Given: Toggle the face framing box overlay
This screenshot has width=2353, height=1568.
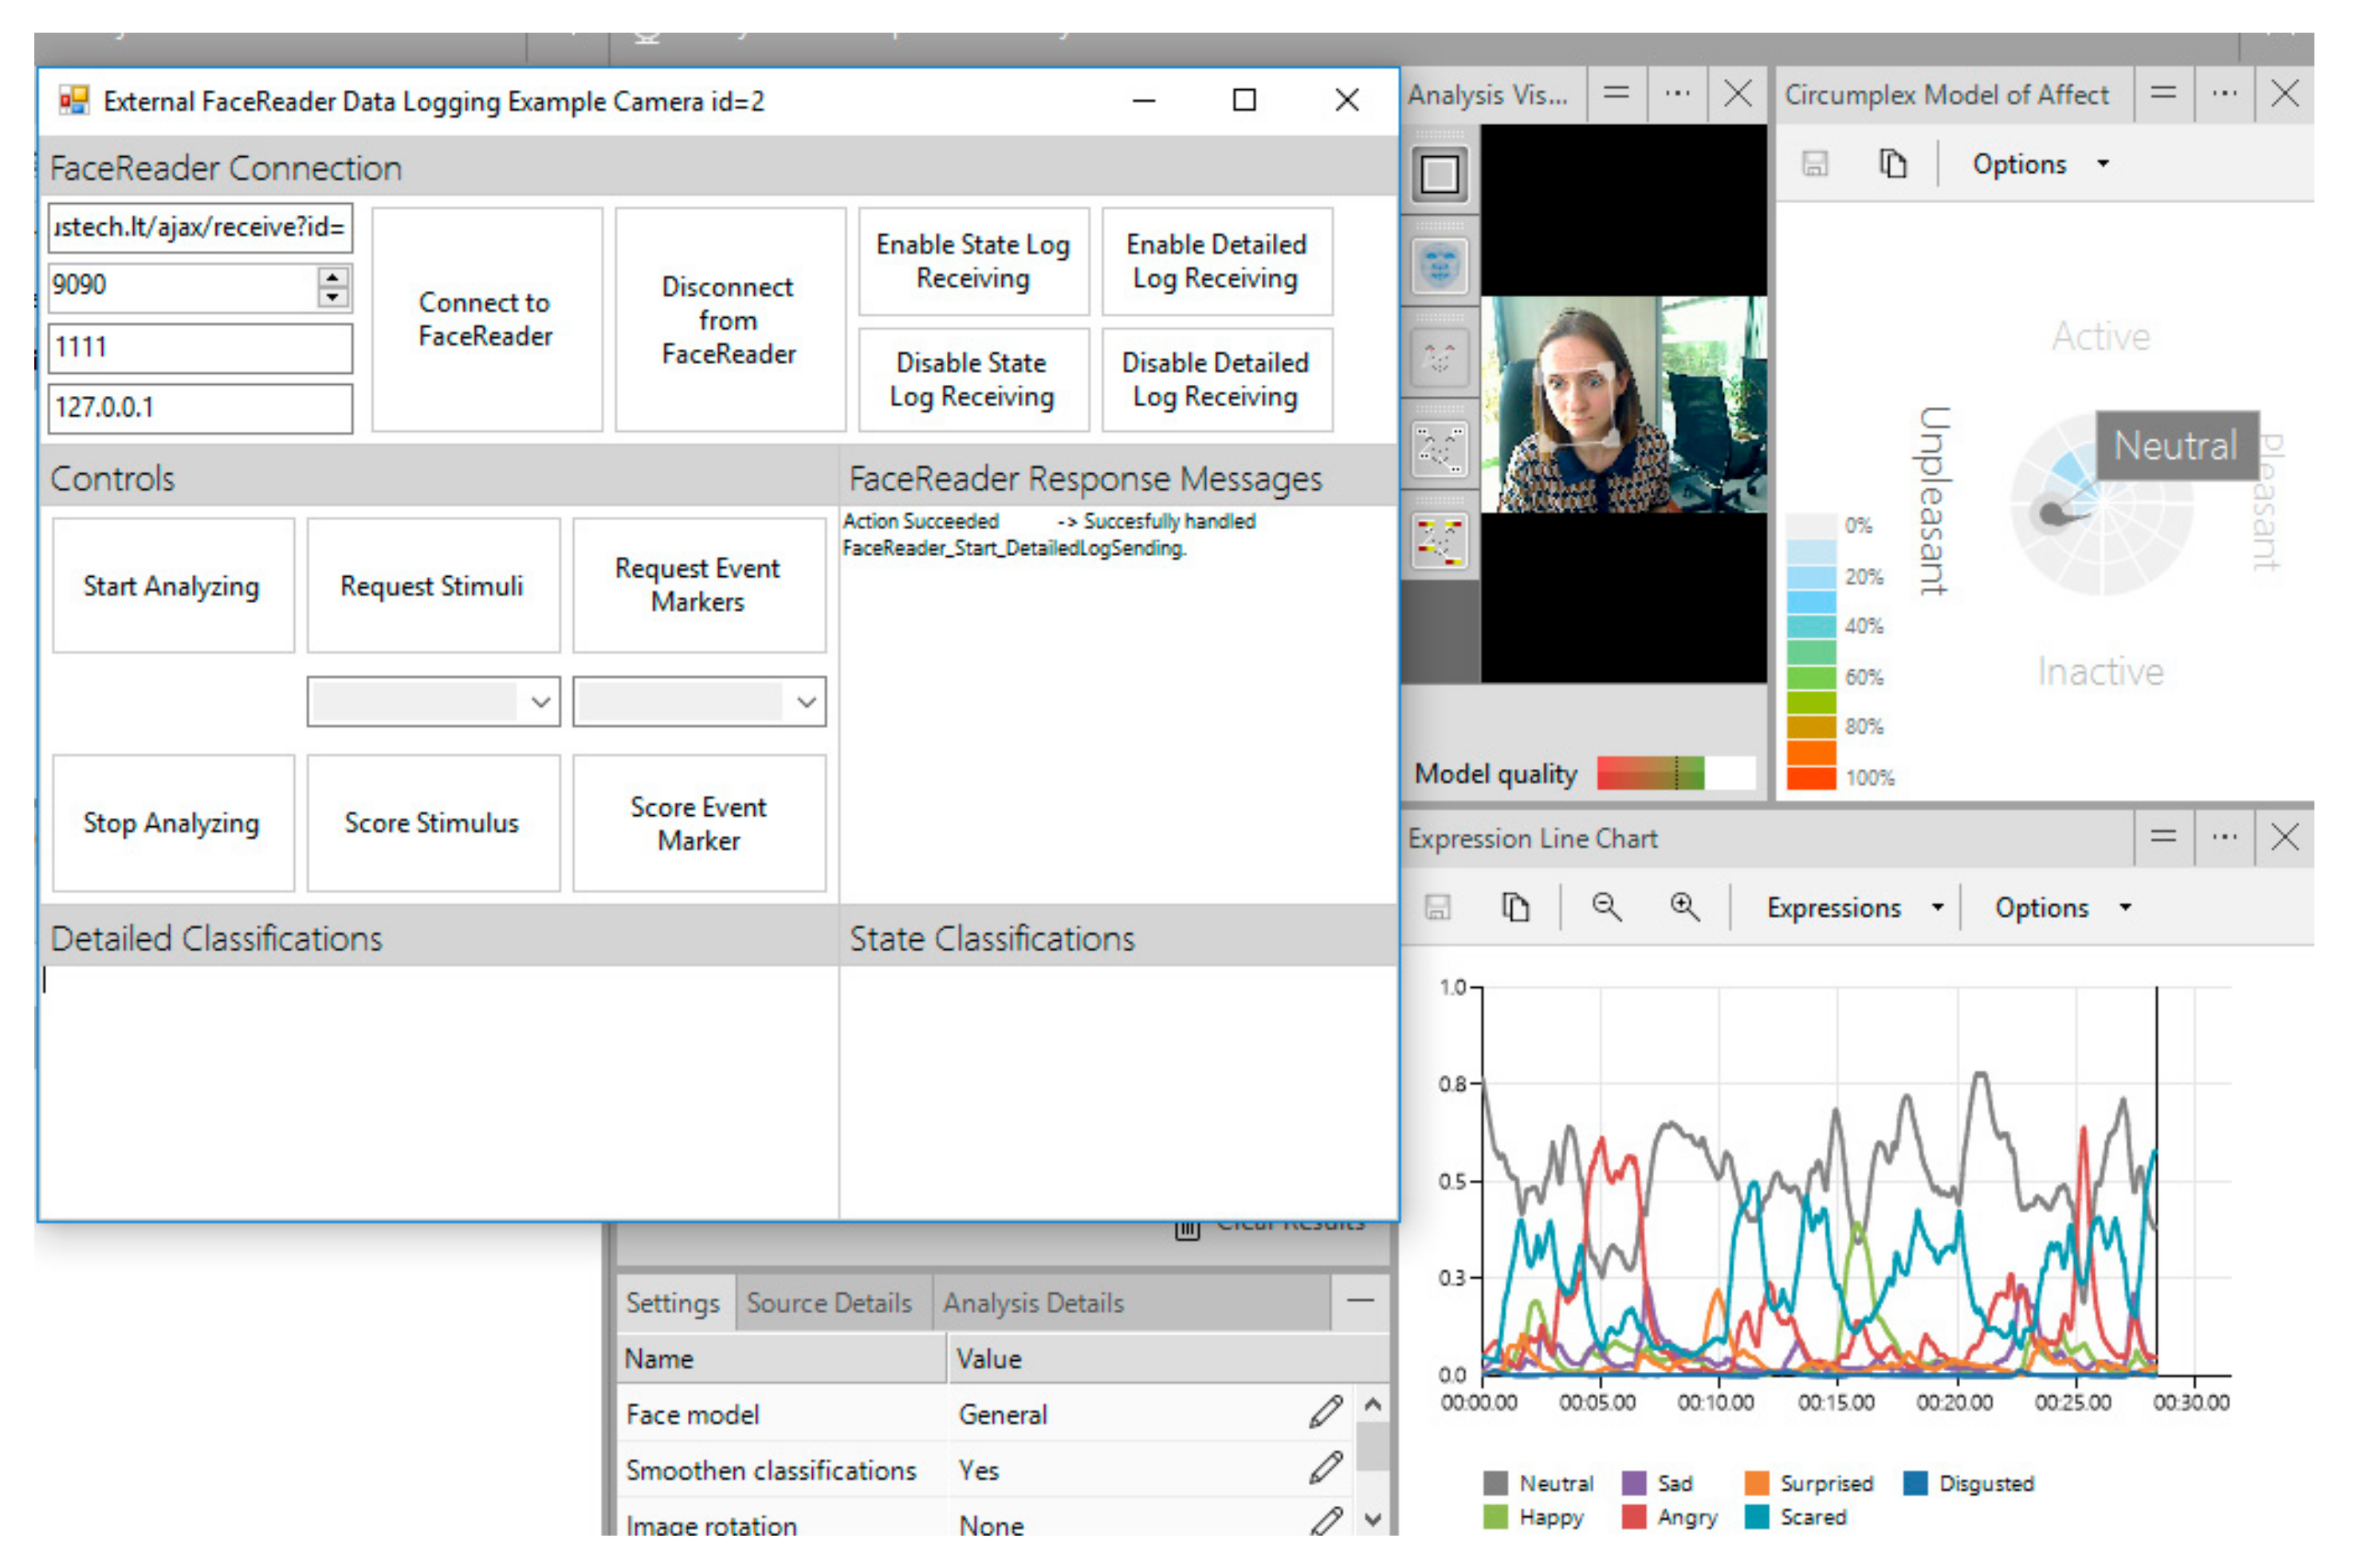Looking at the screenshot, I should point(1439,175).
